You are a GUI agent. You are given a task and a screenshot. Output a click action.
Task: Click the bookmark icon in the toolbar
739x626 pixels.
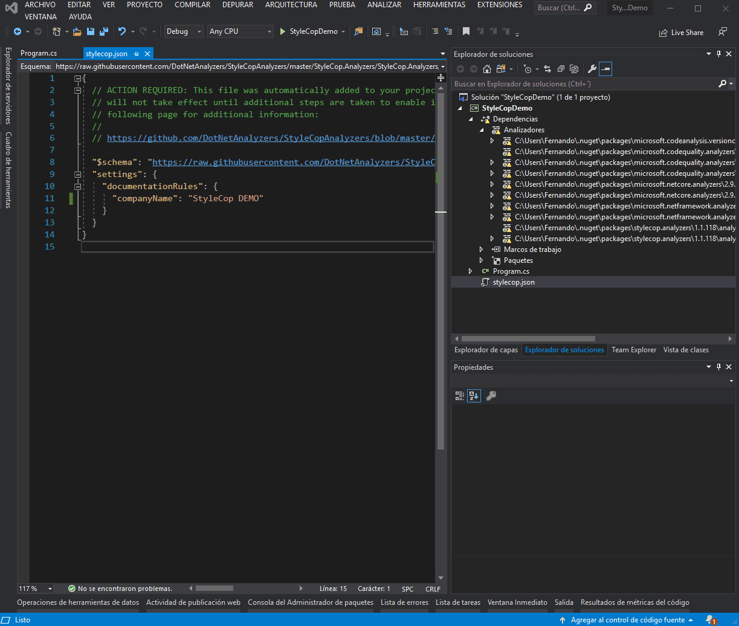[x=466, y=31]
